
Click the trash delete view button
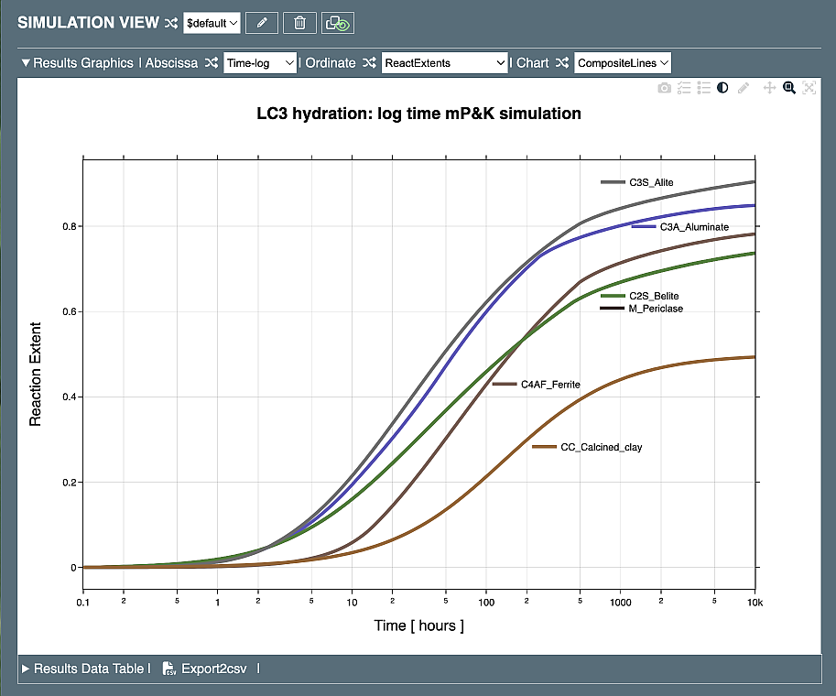click(299, 23)
